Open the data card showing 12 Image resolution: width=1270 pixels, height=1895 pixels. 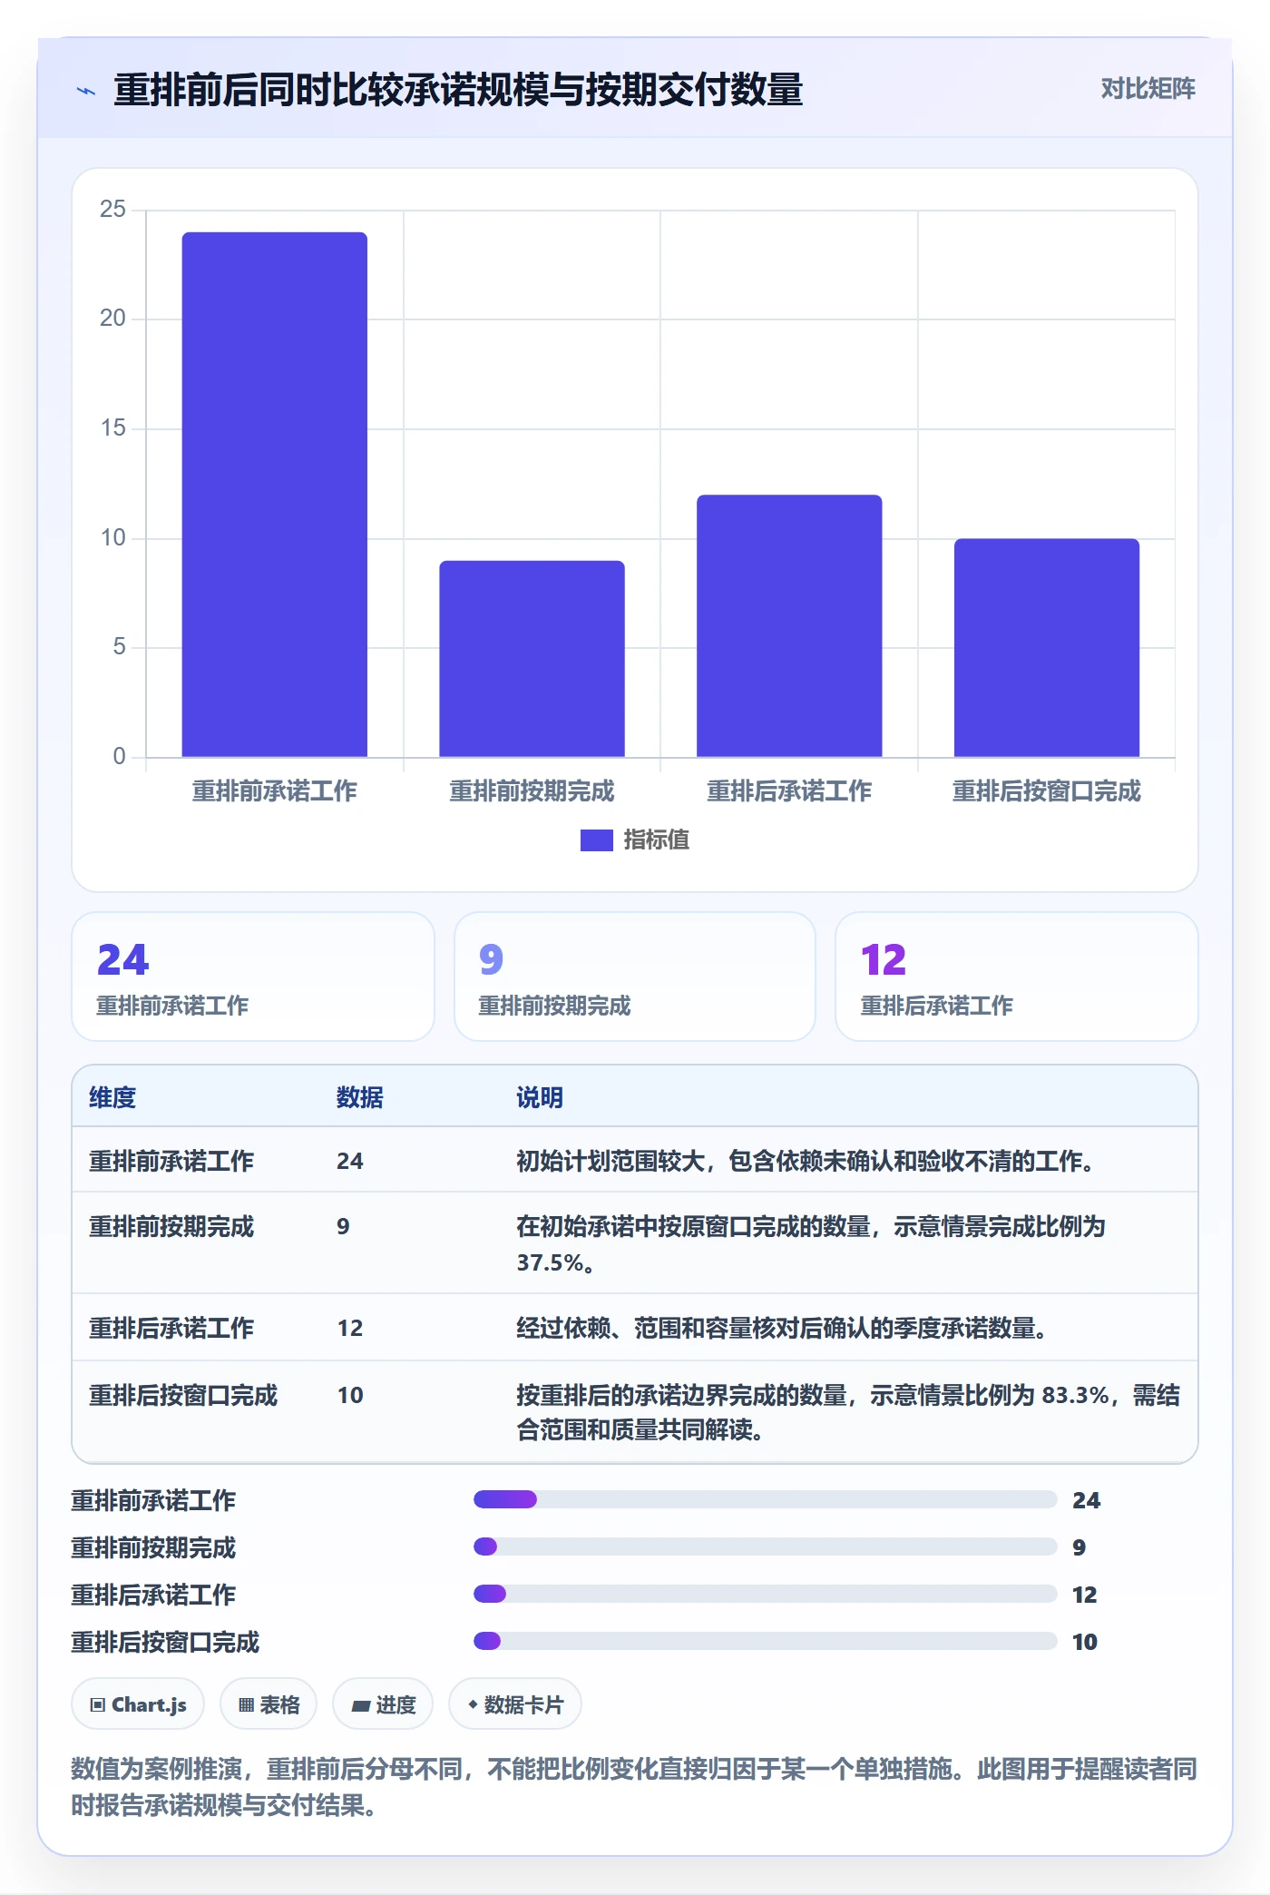click(1017, 977)
